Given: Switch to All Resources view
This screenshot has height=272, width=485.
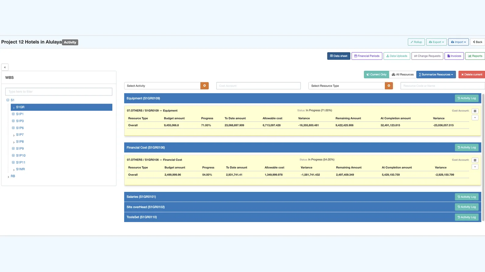Looking at the screenshot, I should coord(403,75).
